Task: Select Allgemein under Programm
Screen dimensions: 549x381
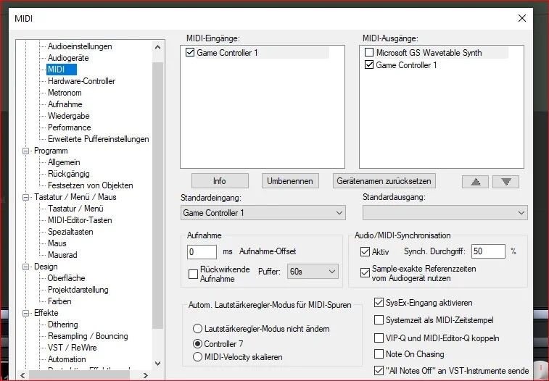Action: (64, 162)
